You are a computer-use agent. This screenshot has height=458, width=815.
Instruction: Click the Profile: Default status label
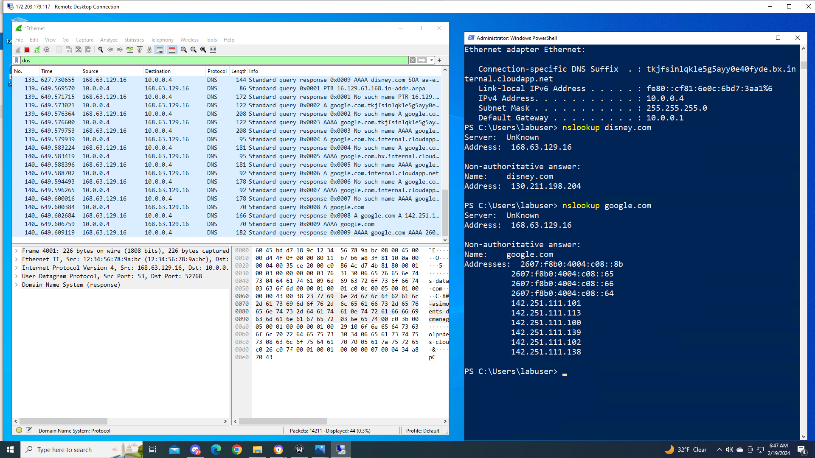422,430
